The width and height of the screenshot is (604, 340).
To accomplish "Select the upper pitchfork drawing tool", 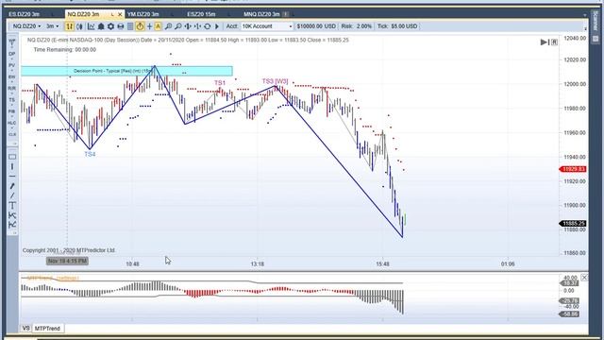I will click(x=12, y=215).
